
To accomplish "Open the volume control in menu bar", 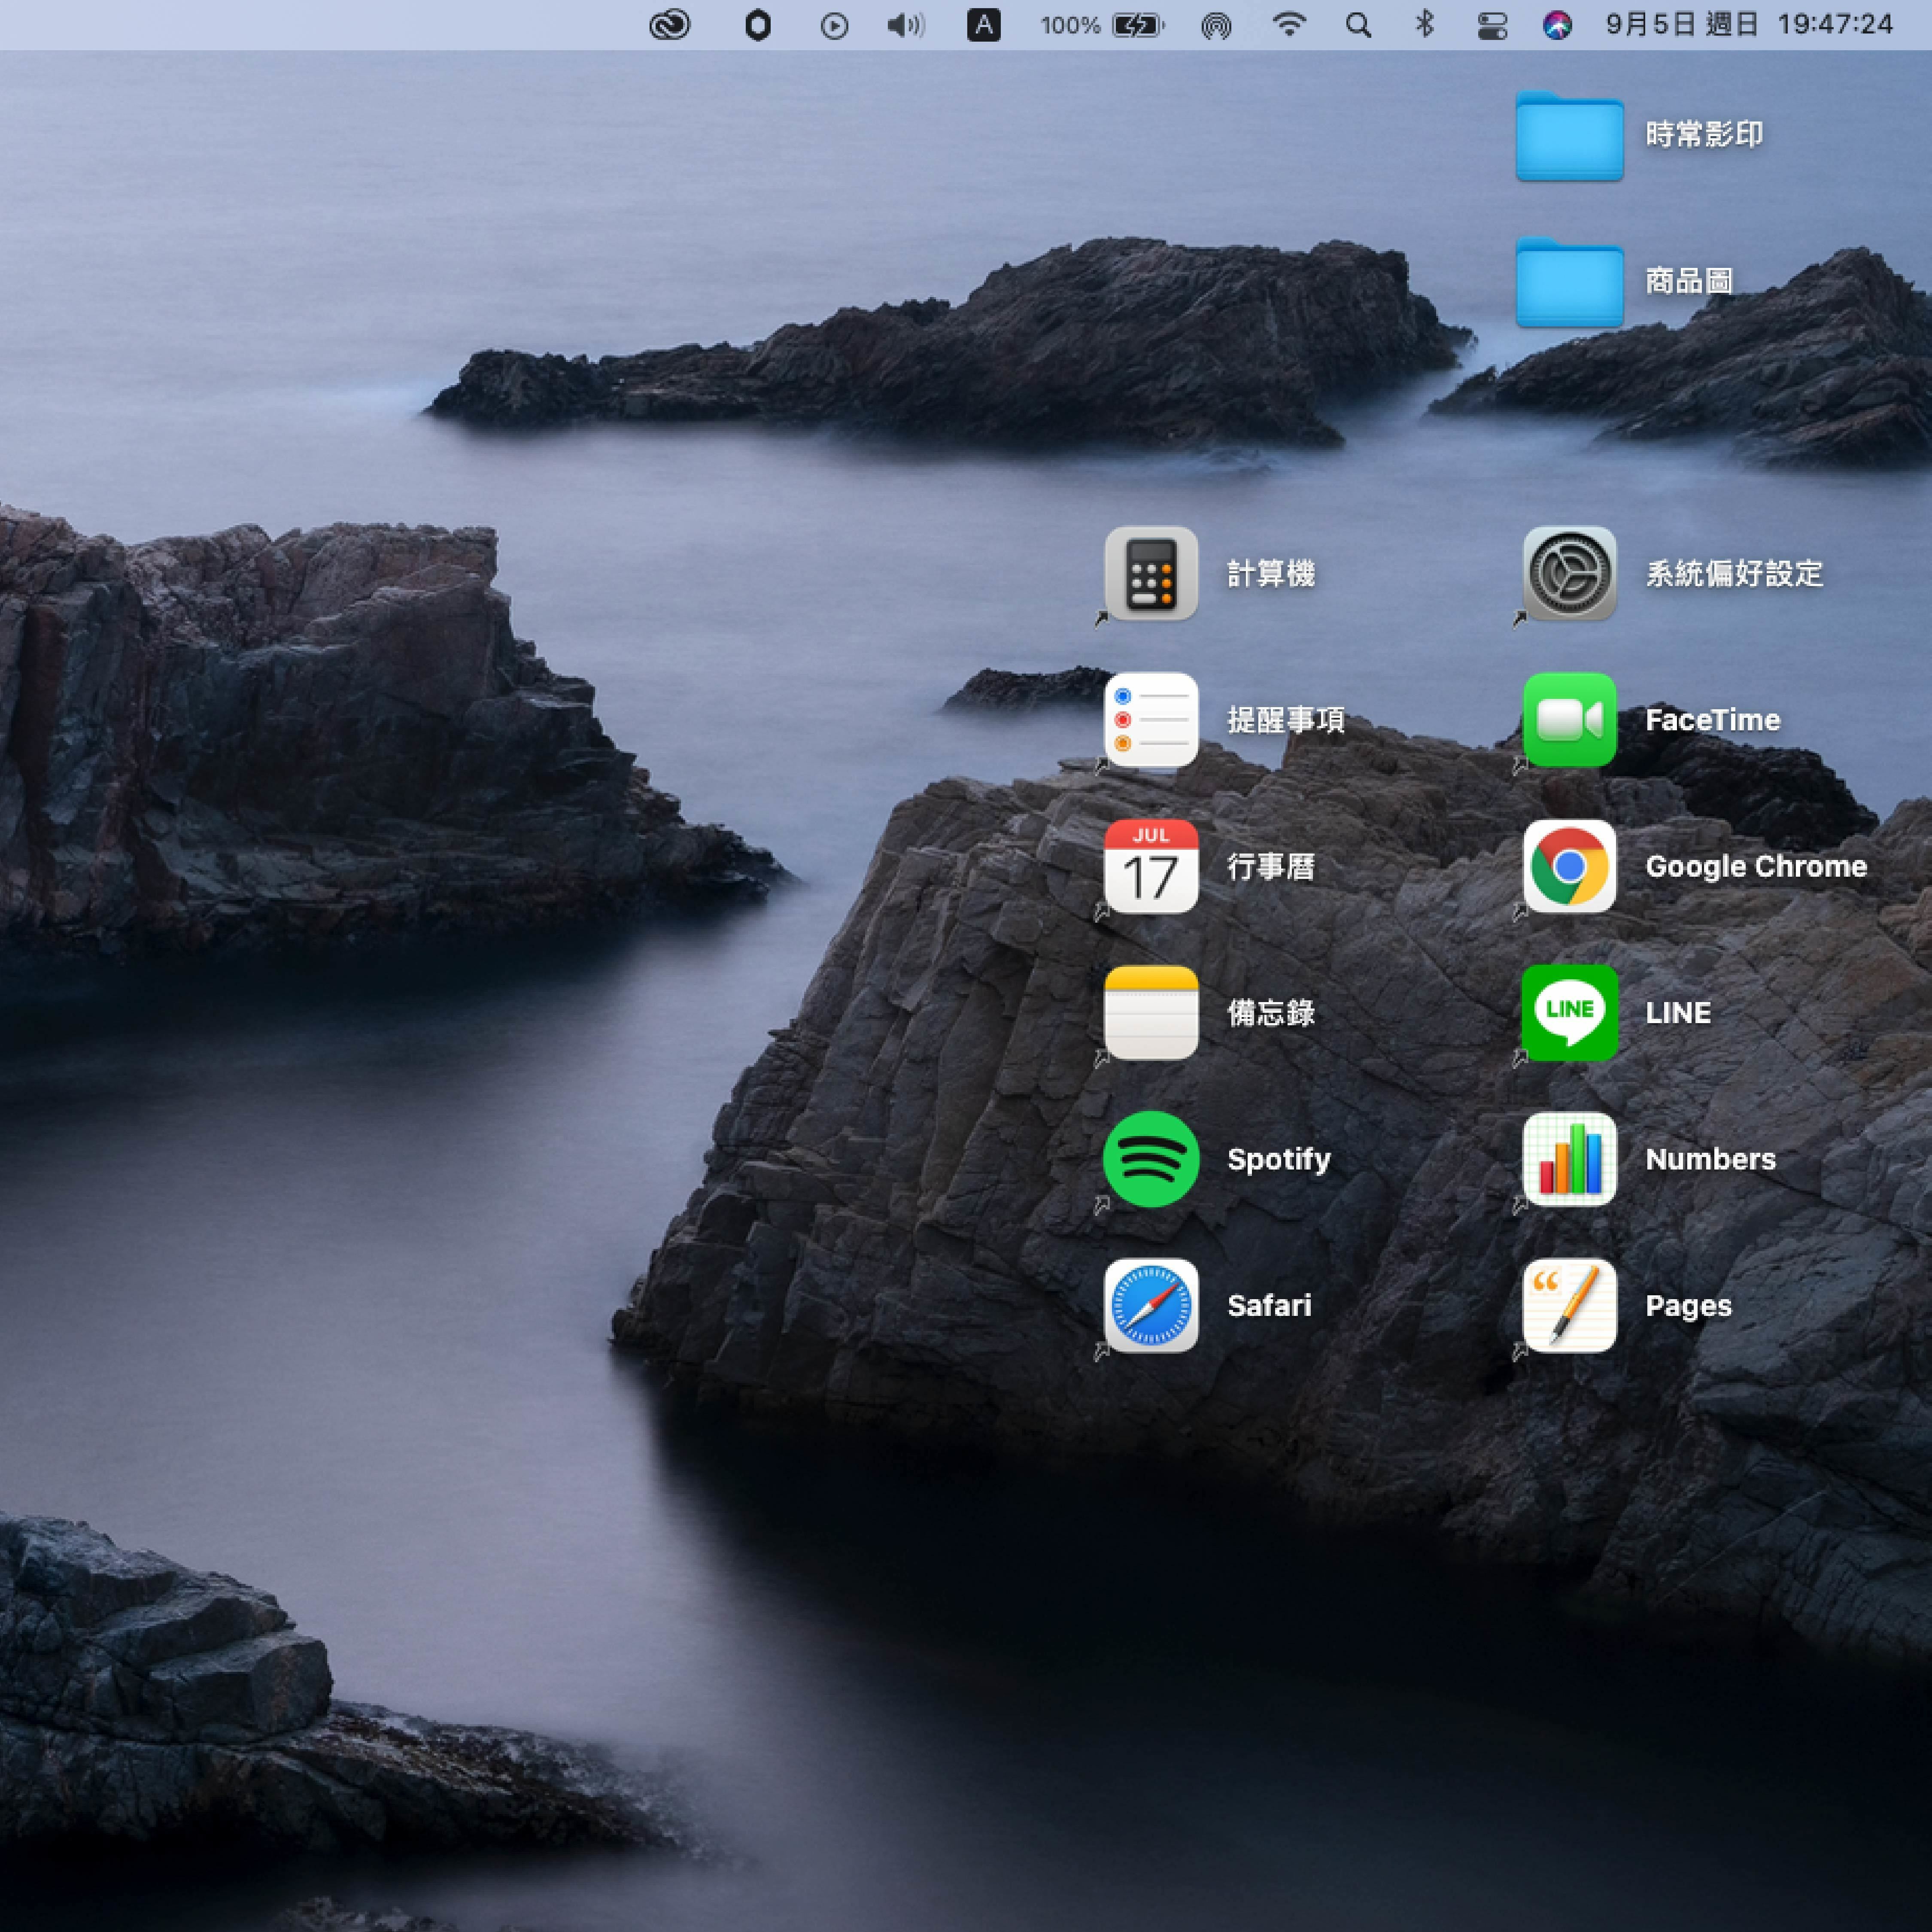I will 905,25.
